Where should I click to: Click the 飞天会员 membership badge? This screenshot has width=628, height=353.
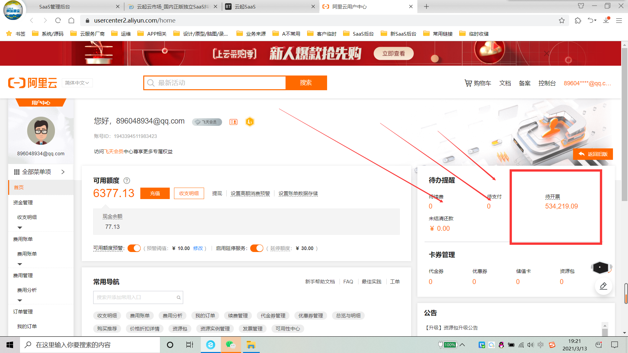pos(207,122)
